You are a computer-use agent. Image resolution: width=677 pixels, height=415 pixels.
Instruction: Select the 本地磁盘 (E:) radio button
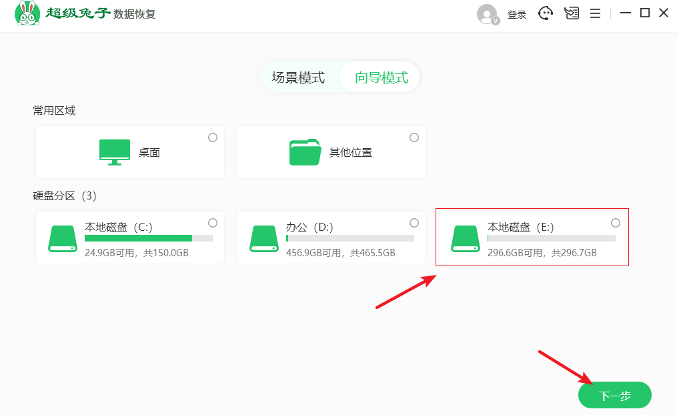click(x=616, y=223)
